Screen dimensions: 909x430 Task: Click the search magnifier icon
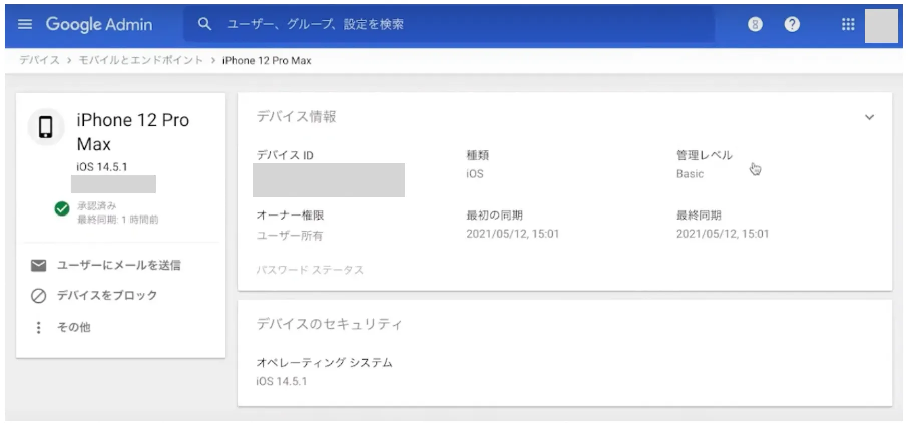coord(204,24)
